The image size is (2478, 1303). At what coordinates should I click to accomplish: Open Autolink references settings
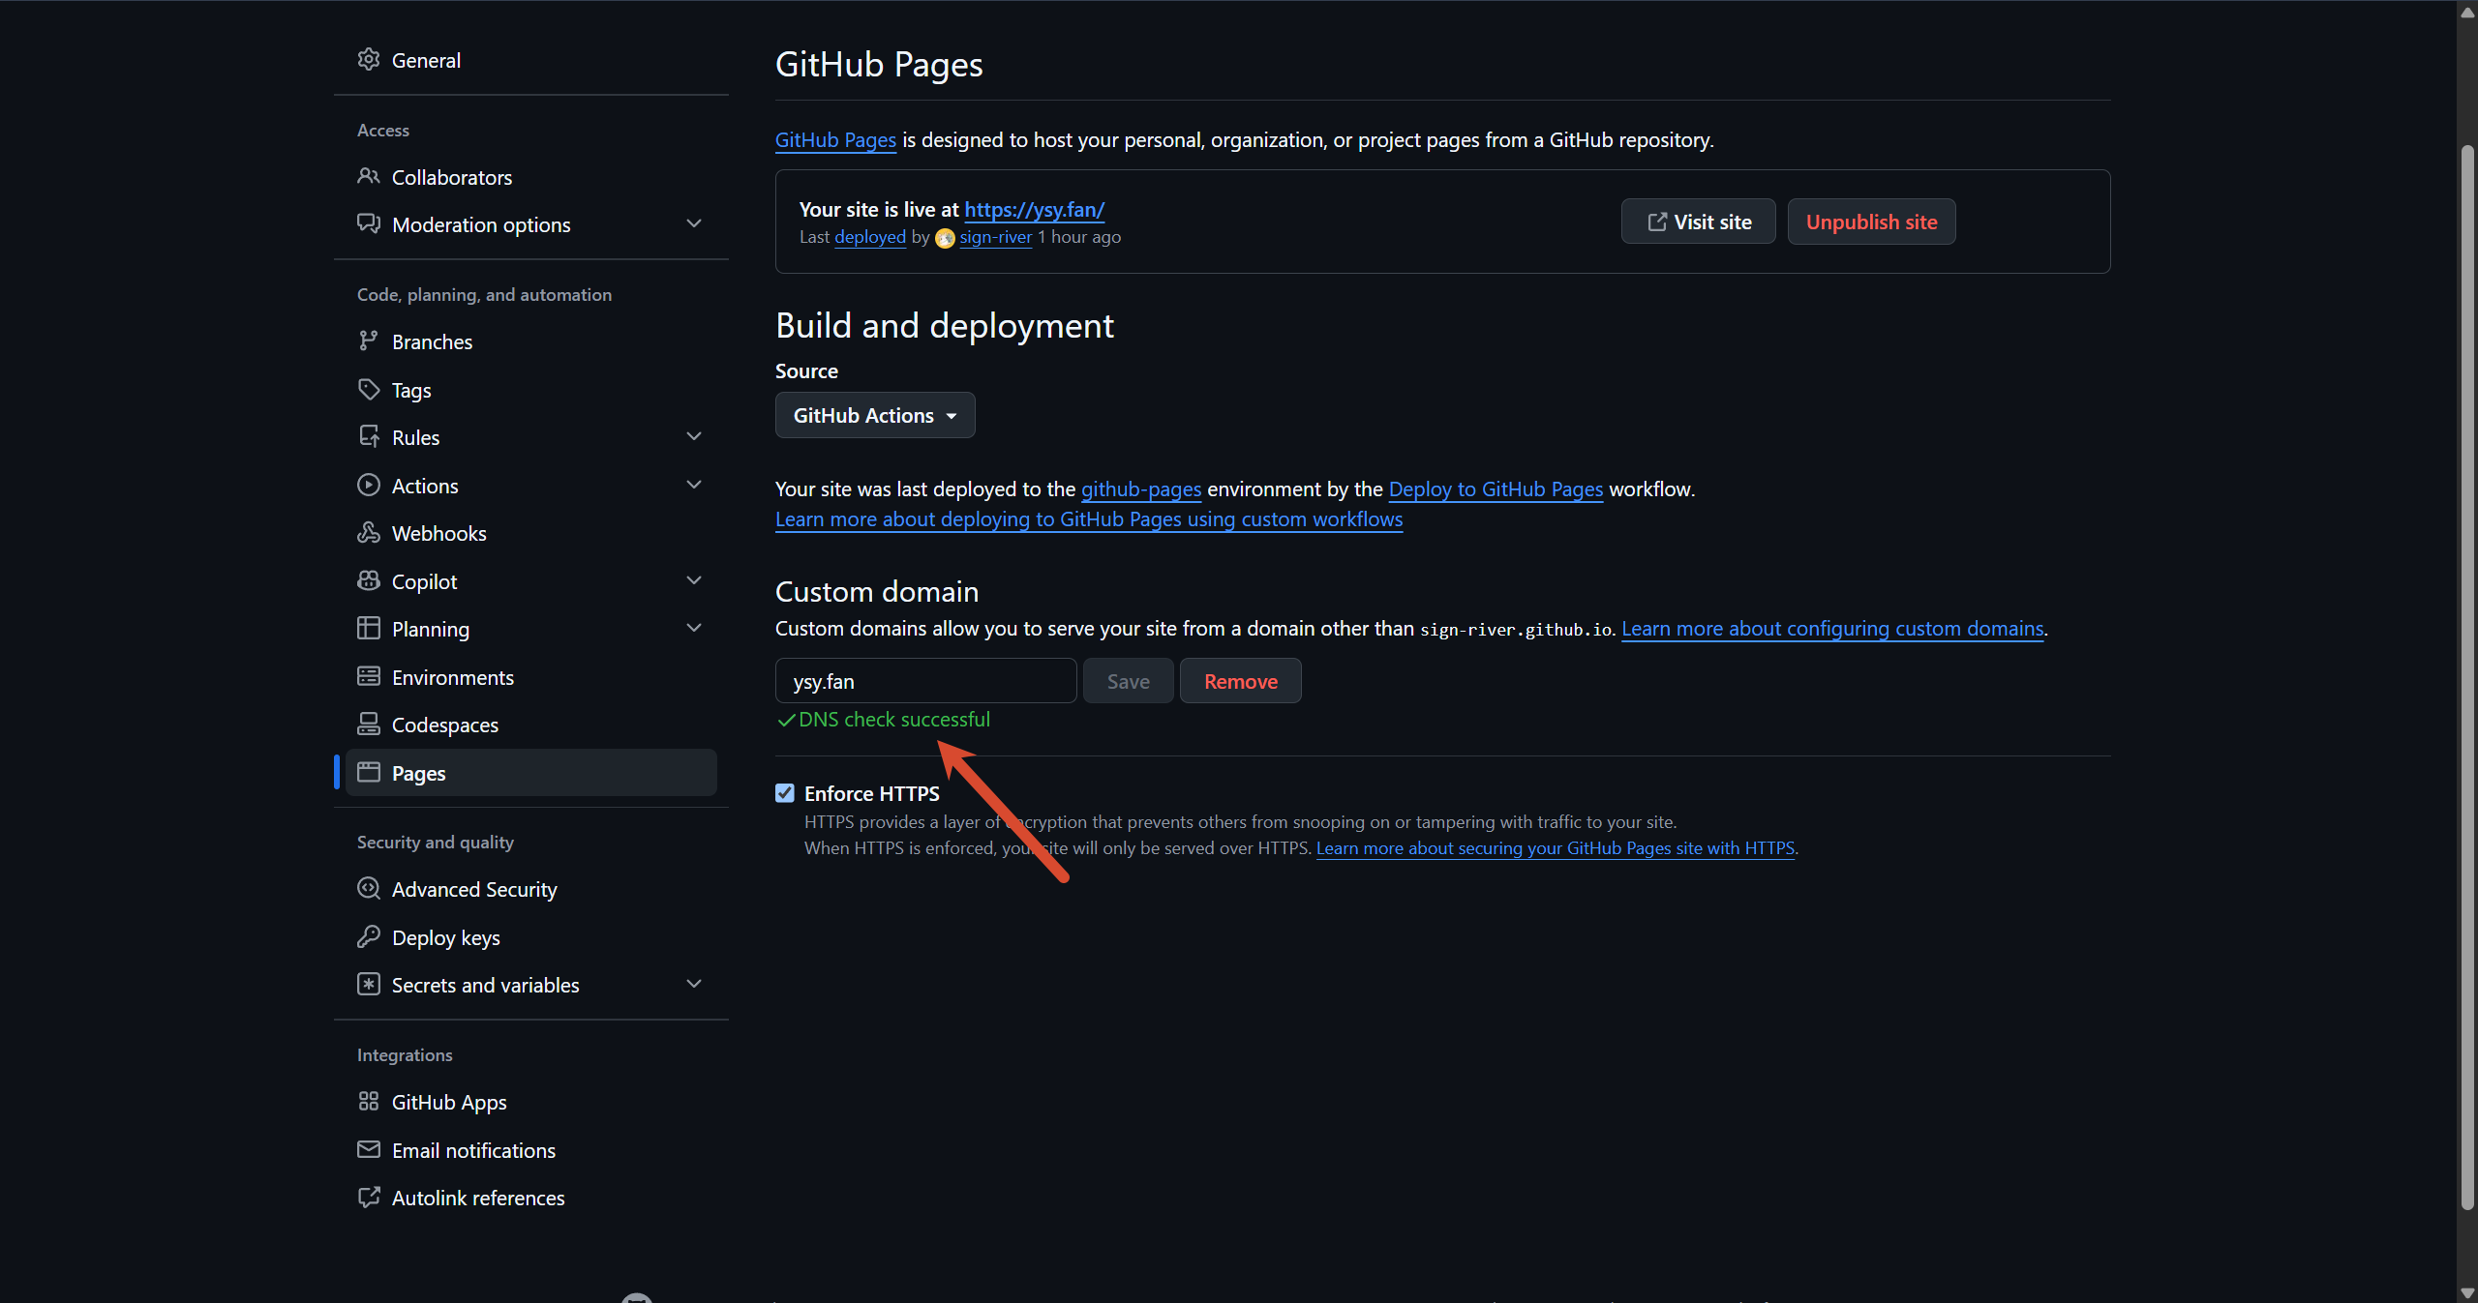click(x=531, y=1198)
